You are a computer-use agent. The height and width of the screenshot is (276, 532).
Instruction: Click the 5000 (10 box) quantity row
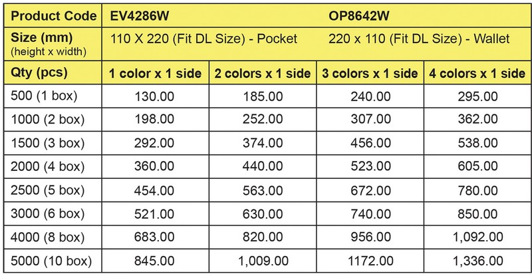[267, 261]
